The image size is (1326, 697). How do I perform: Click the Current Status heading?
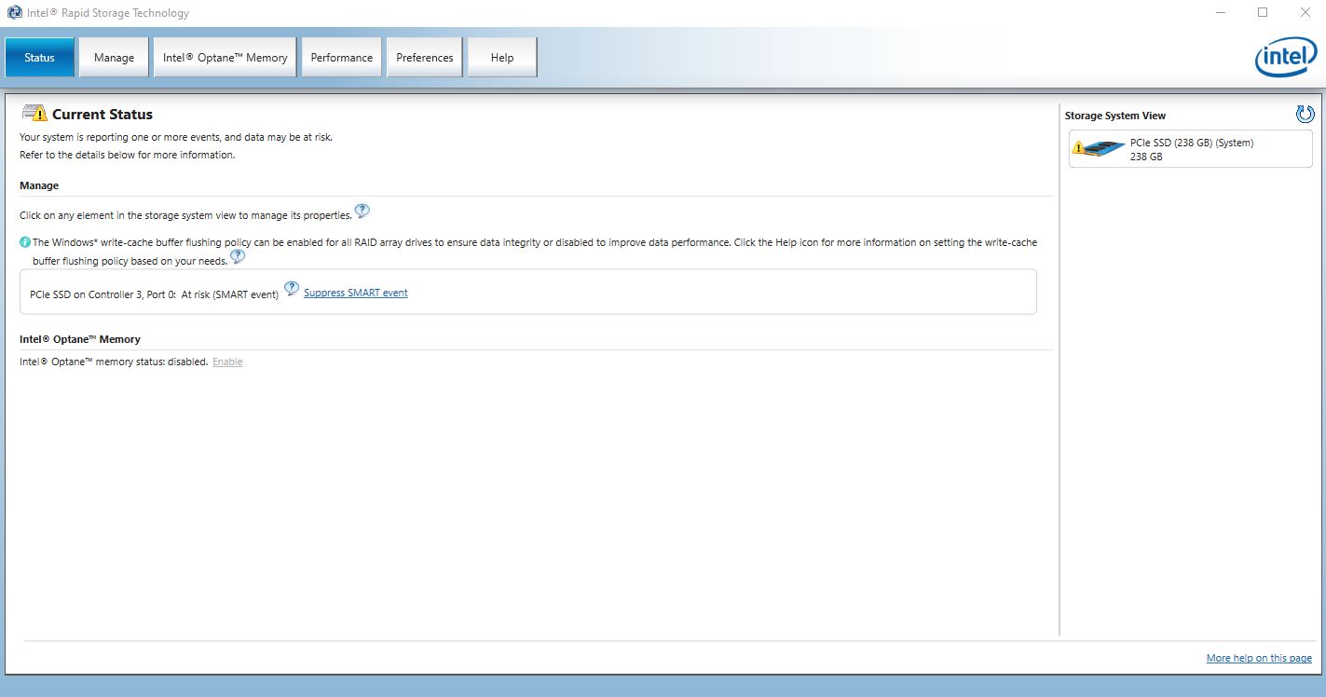(103, 115)
